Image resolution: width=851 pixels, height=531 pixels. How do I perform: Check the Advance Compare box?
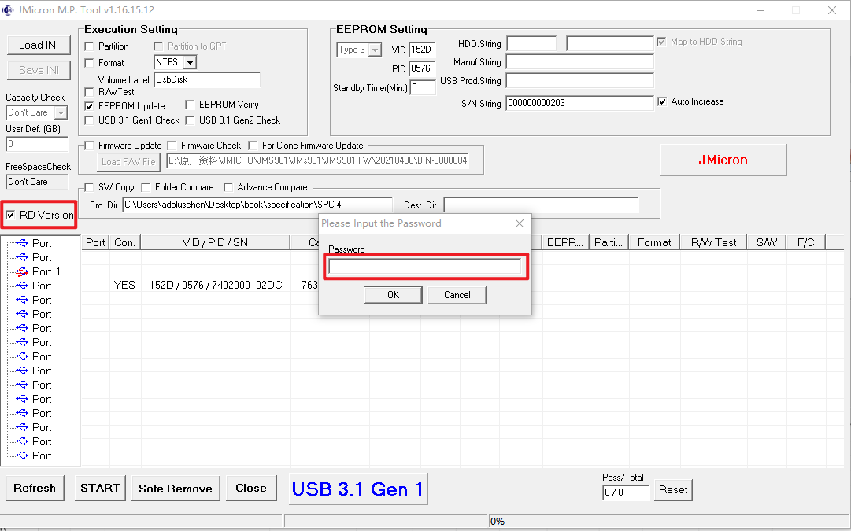pyautogui.click(x=228, y=187)
